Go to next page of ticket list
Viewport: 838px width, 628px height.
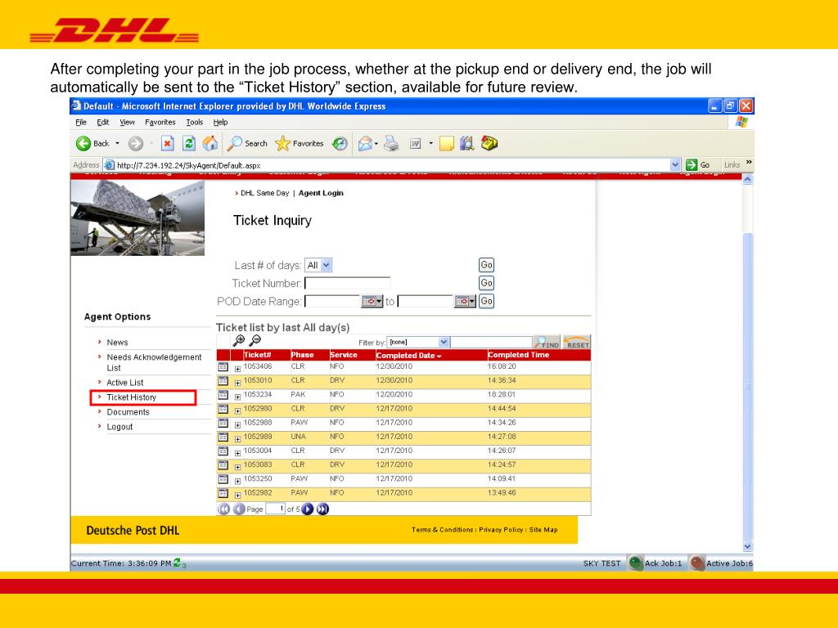(308, 509)
